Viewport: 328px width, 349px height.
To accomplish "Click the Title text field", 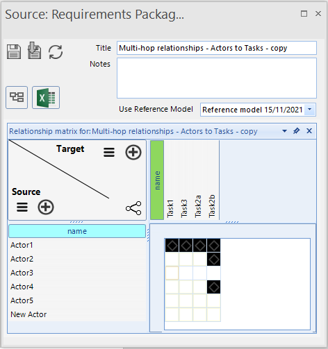I will (x=217, y=48).
